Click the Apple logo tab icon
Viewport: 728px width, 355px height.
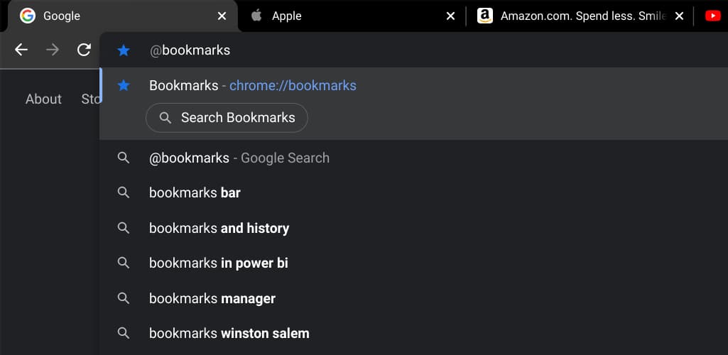tap(256, 16)
